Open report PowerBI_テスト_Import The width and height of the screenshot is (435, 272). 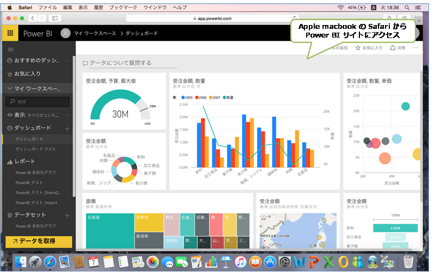tap(36, 203)
